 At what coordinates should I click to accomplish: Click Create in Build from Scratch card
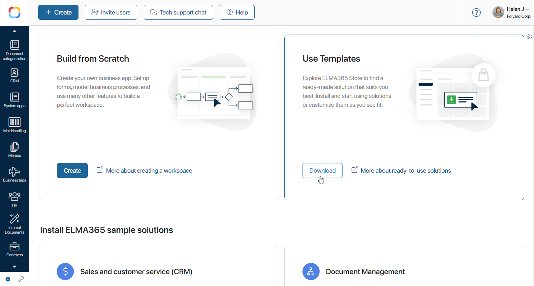pos(72,171)
